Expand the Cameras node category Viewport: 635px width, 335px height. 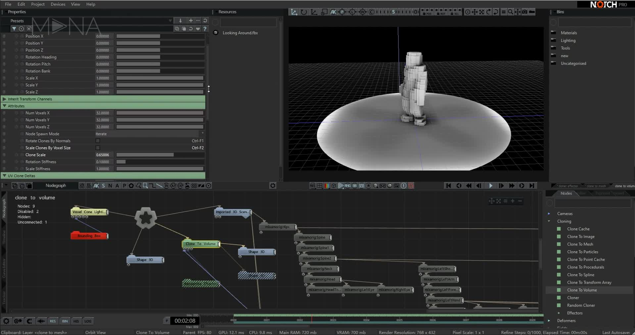549,214
